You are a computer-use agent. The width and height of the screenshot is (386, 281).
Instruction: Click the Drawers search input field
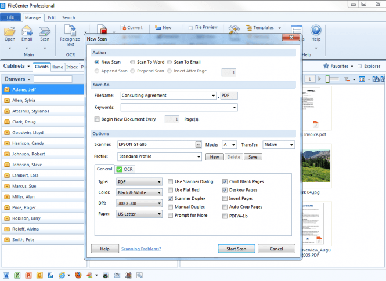[53, 79]
